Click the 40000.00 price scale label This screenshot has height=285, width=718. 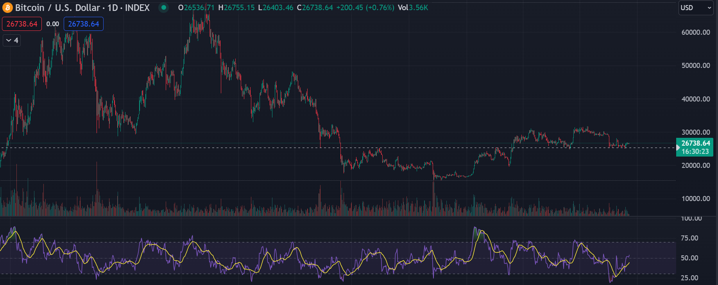click(696, 99)
